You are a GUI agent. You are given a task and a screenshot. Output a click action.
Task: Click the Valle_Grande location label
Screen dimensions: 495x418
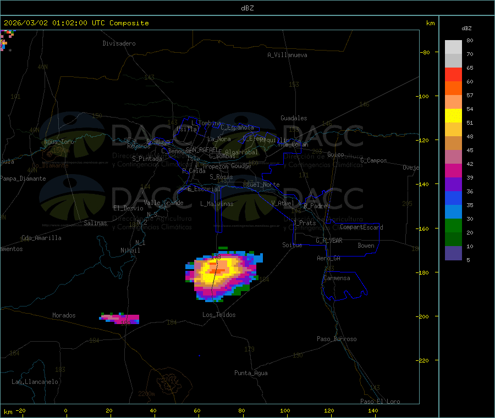coord(163,203)
